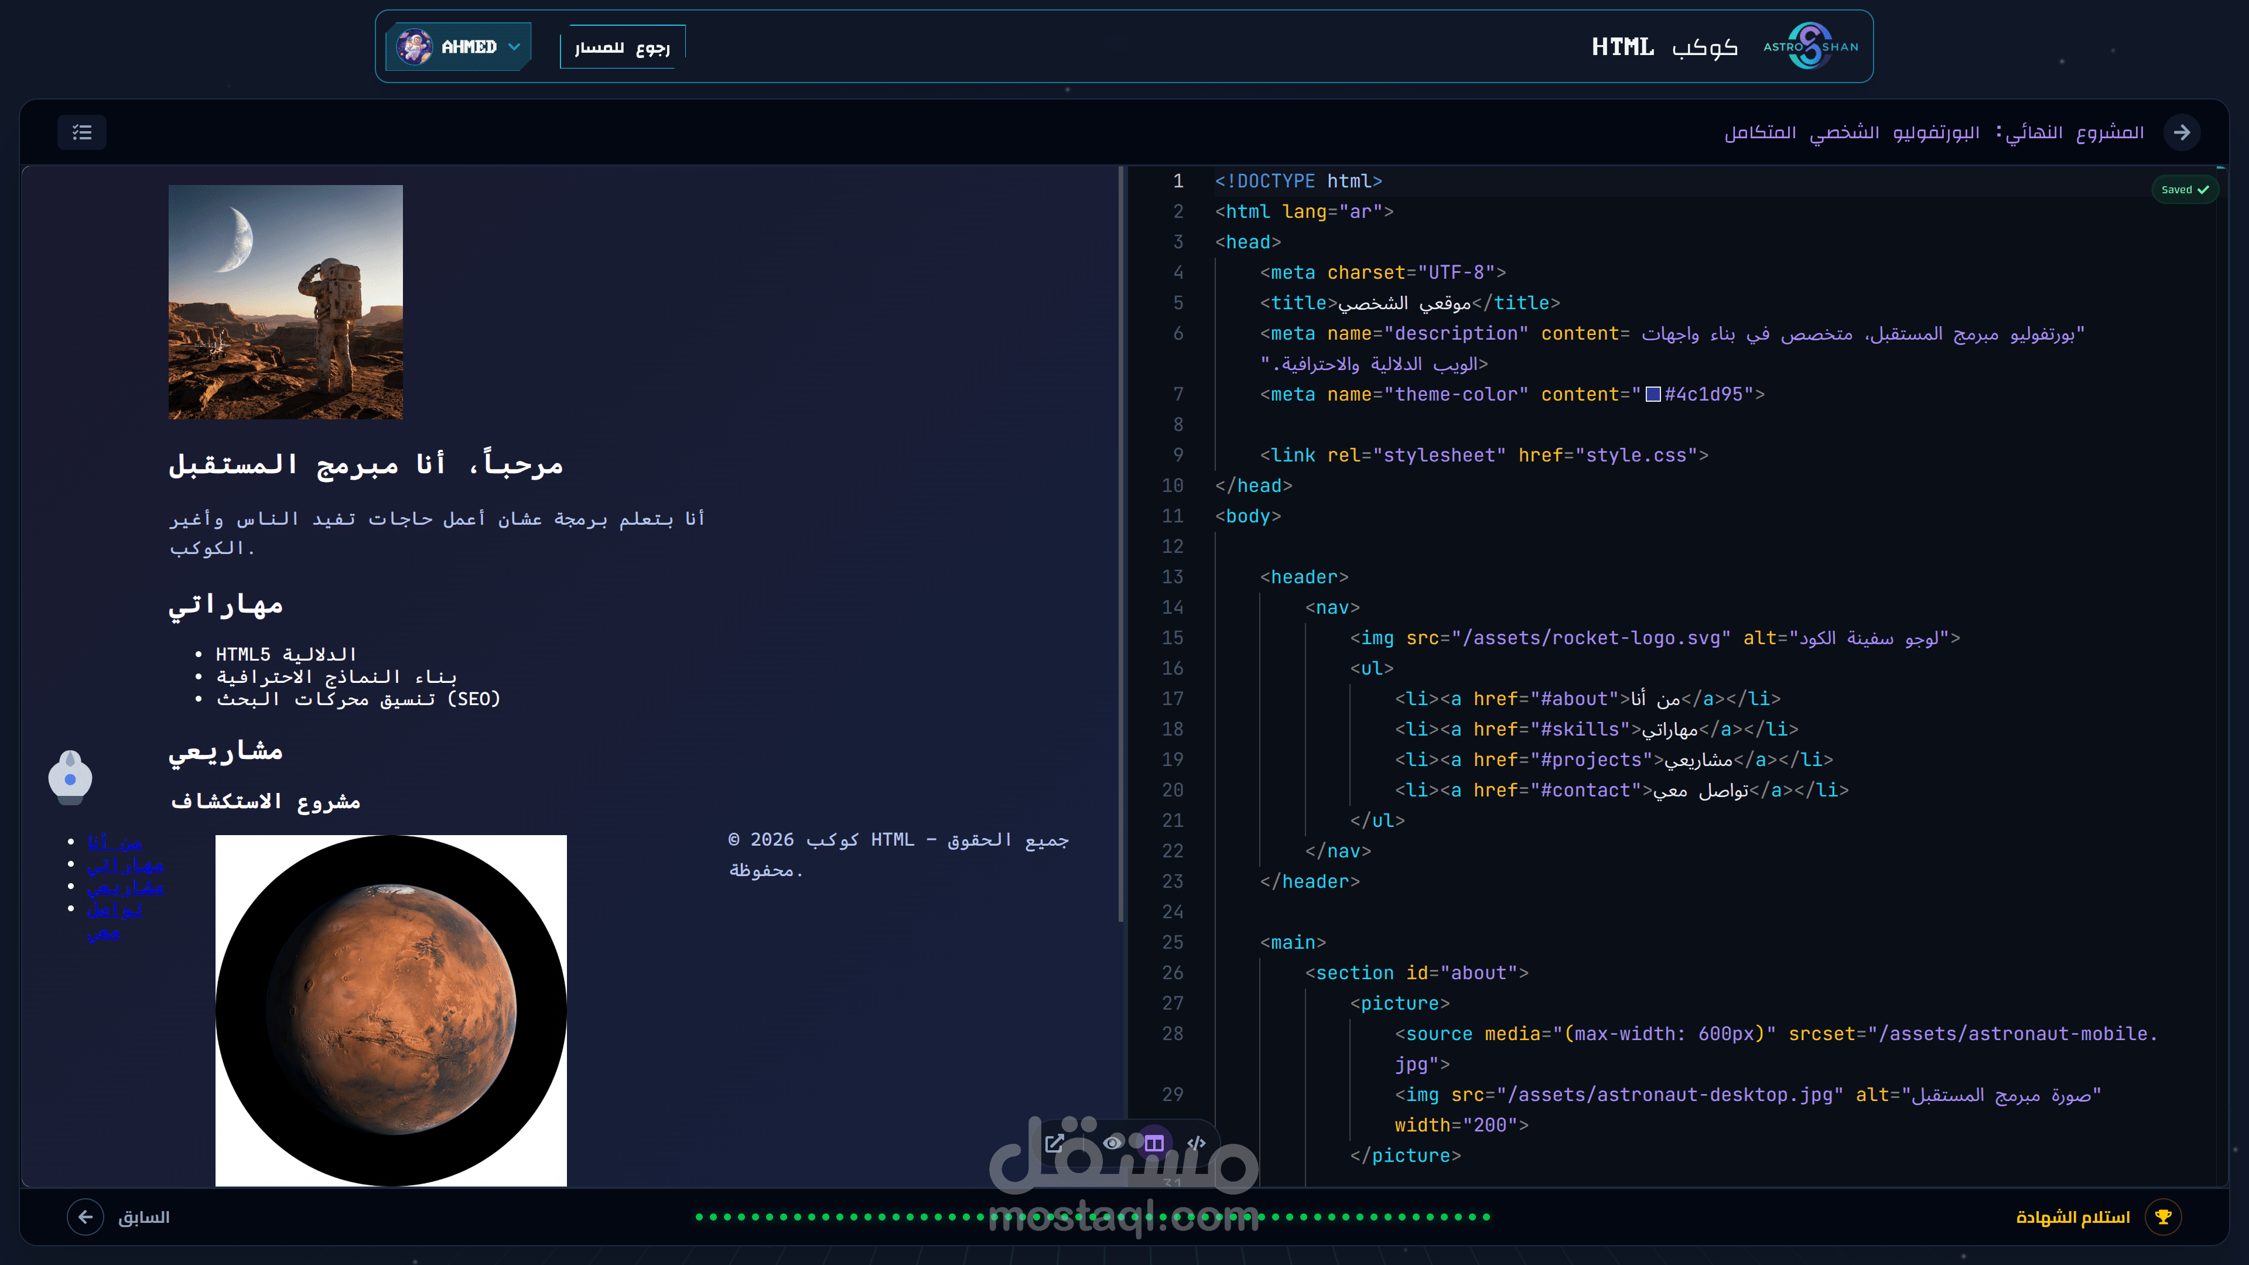Toggle split view layout button
Viewport: 2249px width, 1265px height.
coord(1154,1143)
